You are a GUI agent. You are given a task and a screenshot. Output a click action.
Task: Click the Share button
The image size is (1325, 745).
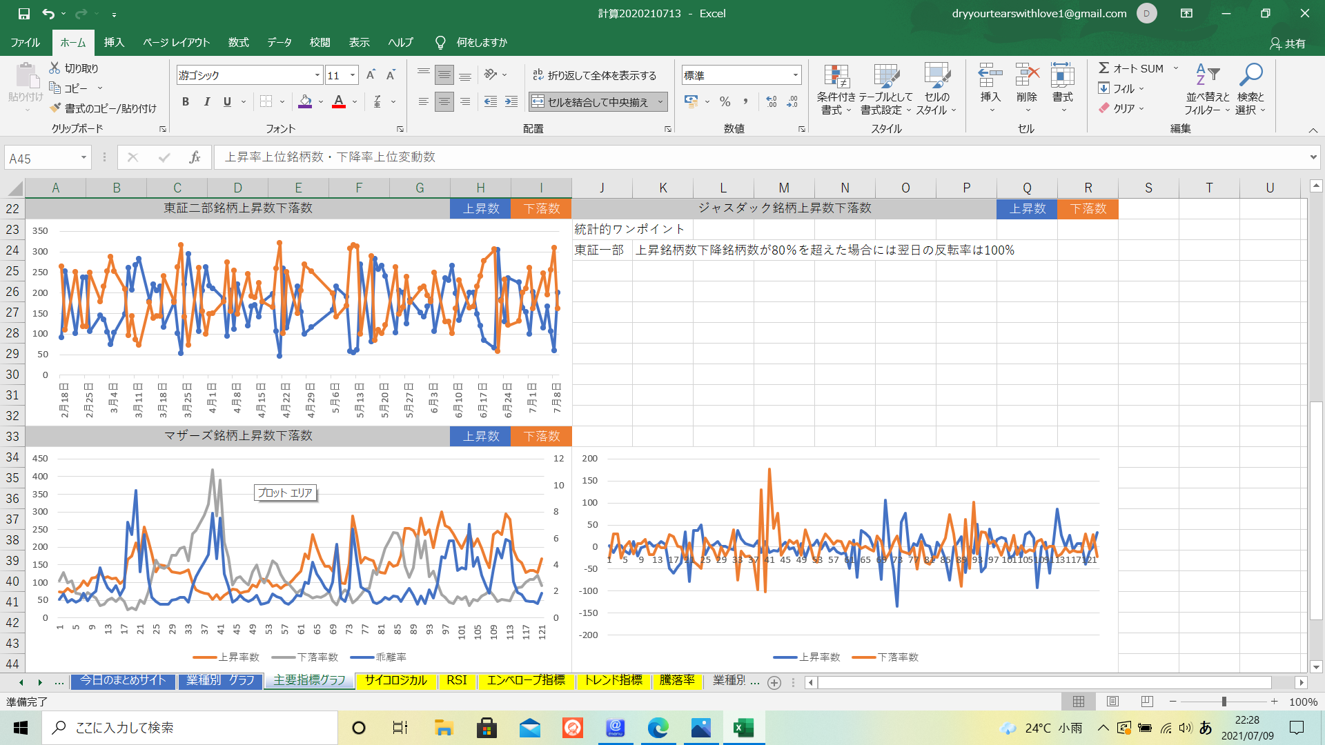pos(1288,43)
